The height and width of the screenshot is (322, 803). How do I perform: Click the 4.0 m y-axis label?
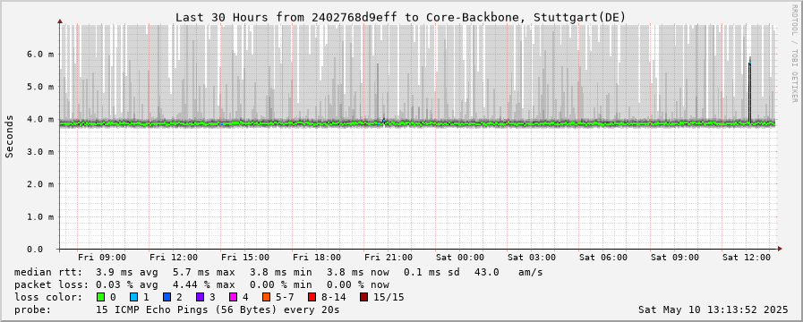[x=43, y=119]
